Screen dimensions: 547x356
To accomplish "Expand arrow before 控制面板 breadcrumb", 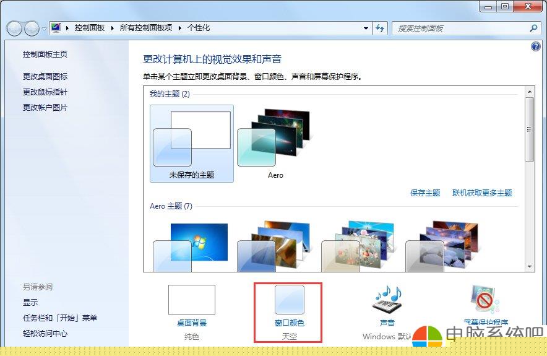I will click(x=67, y=28).
